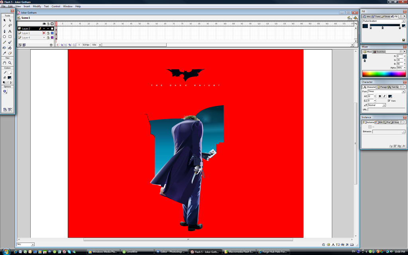Unlock Layer 1 padlock
This screenshot has height=255, width=408.
click(48, 33)
